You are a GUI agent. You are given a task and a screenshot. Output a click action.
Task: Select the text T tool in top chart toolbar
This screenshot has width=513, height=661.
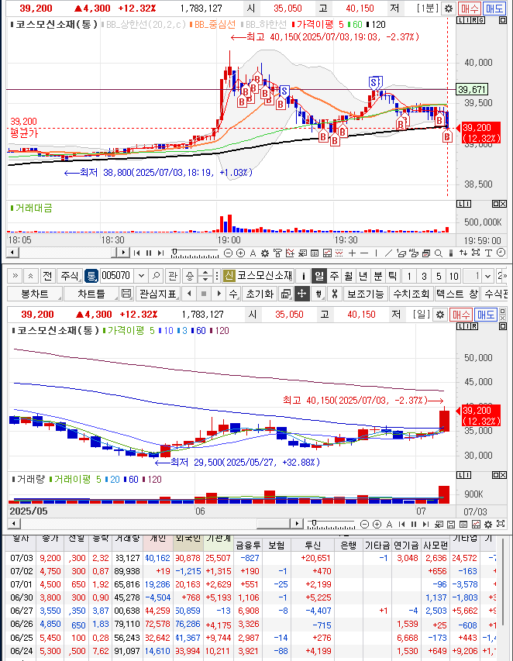[x=488, y=253]
